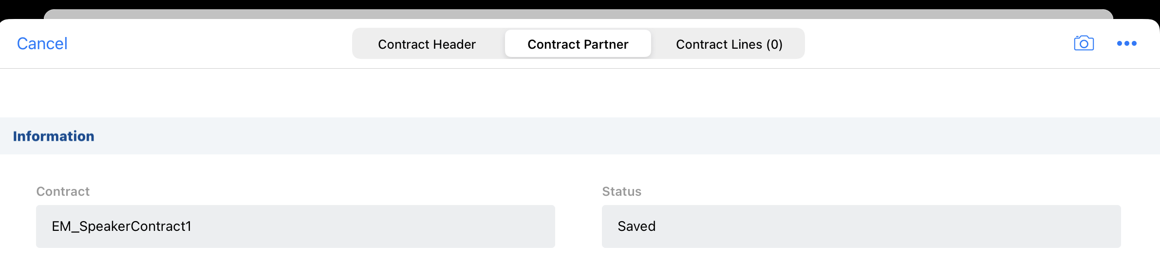Viewport: 1160px width, 263px height.
Task: Tap the gray background sheet behind the modal
Action: pos(579,14)
